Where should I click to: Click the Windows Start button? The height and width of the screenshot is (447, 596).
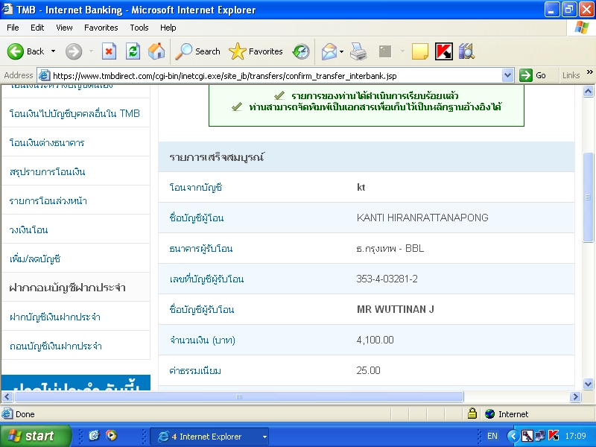(36, 436)
